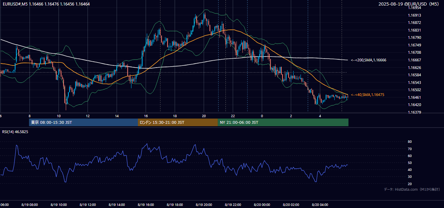This screenshot has width=444, height=208.
Task: Click the 8/19 10:00 time axis label
Action: 58,205
